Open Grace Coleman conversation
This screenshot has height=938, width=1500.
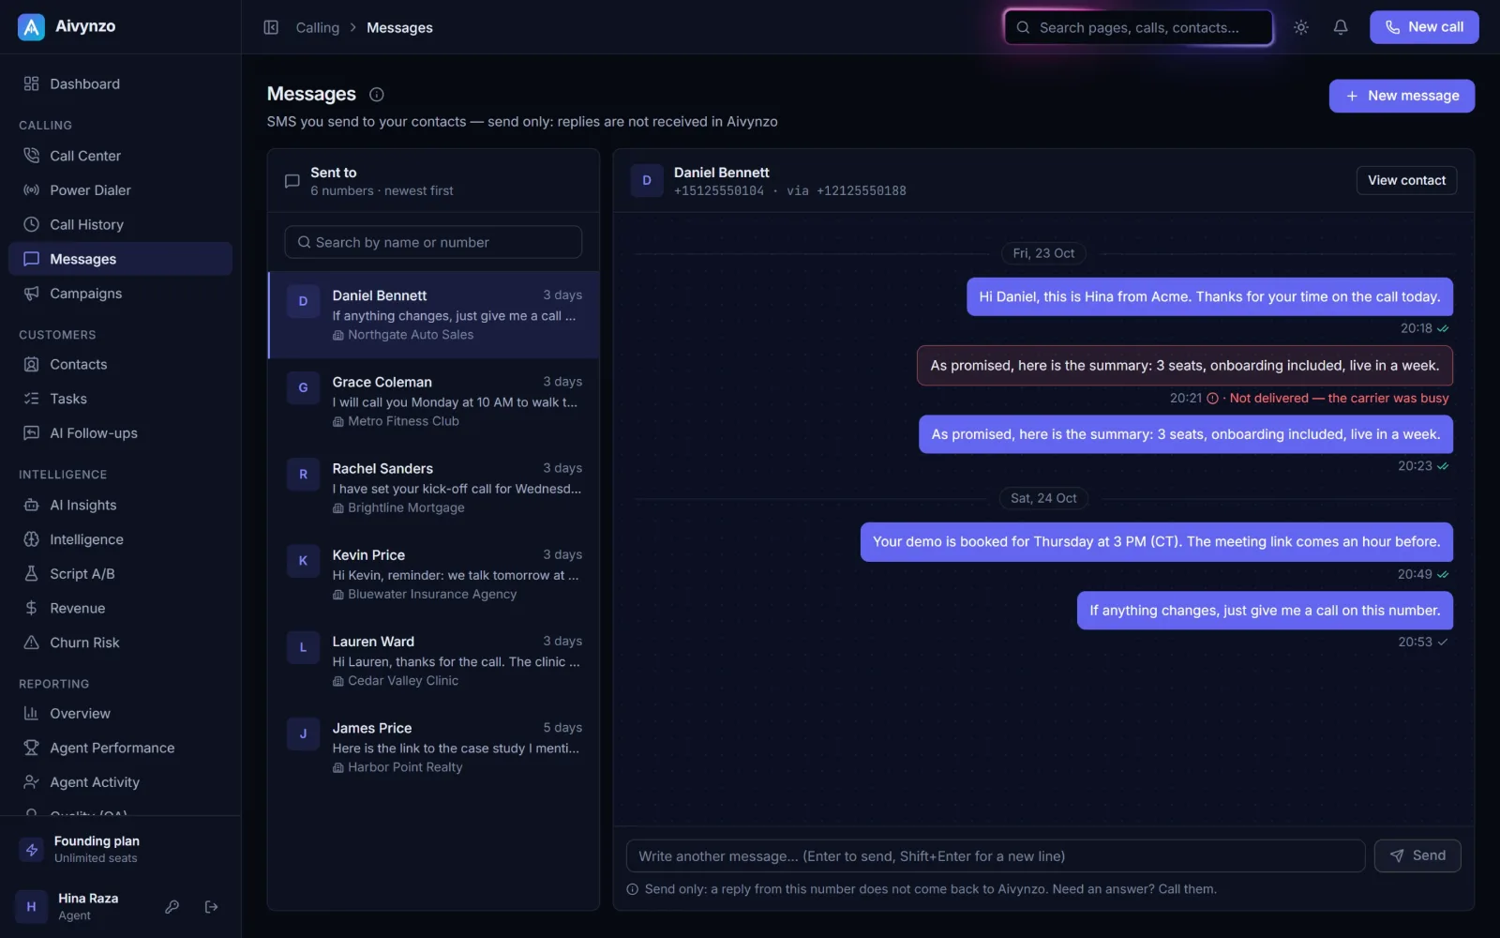pos(433,401)
